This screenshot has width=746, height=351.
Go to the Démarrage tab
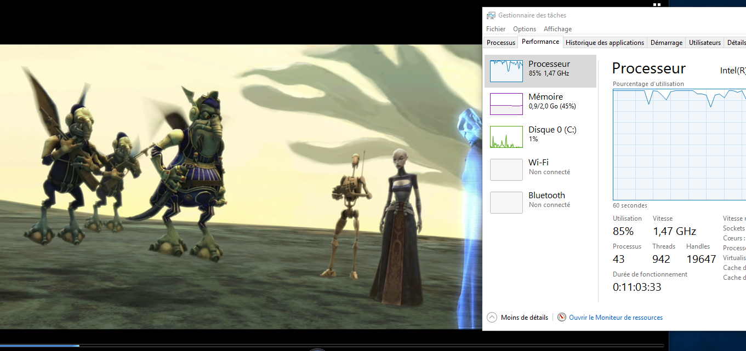pyautogui.click(x=667, y=43)
